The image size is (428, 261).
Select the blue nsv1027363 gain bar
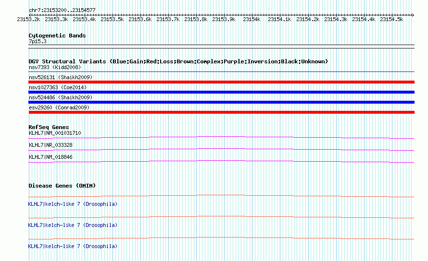tap(221, 92)
